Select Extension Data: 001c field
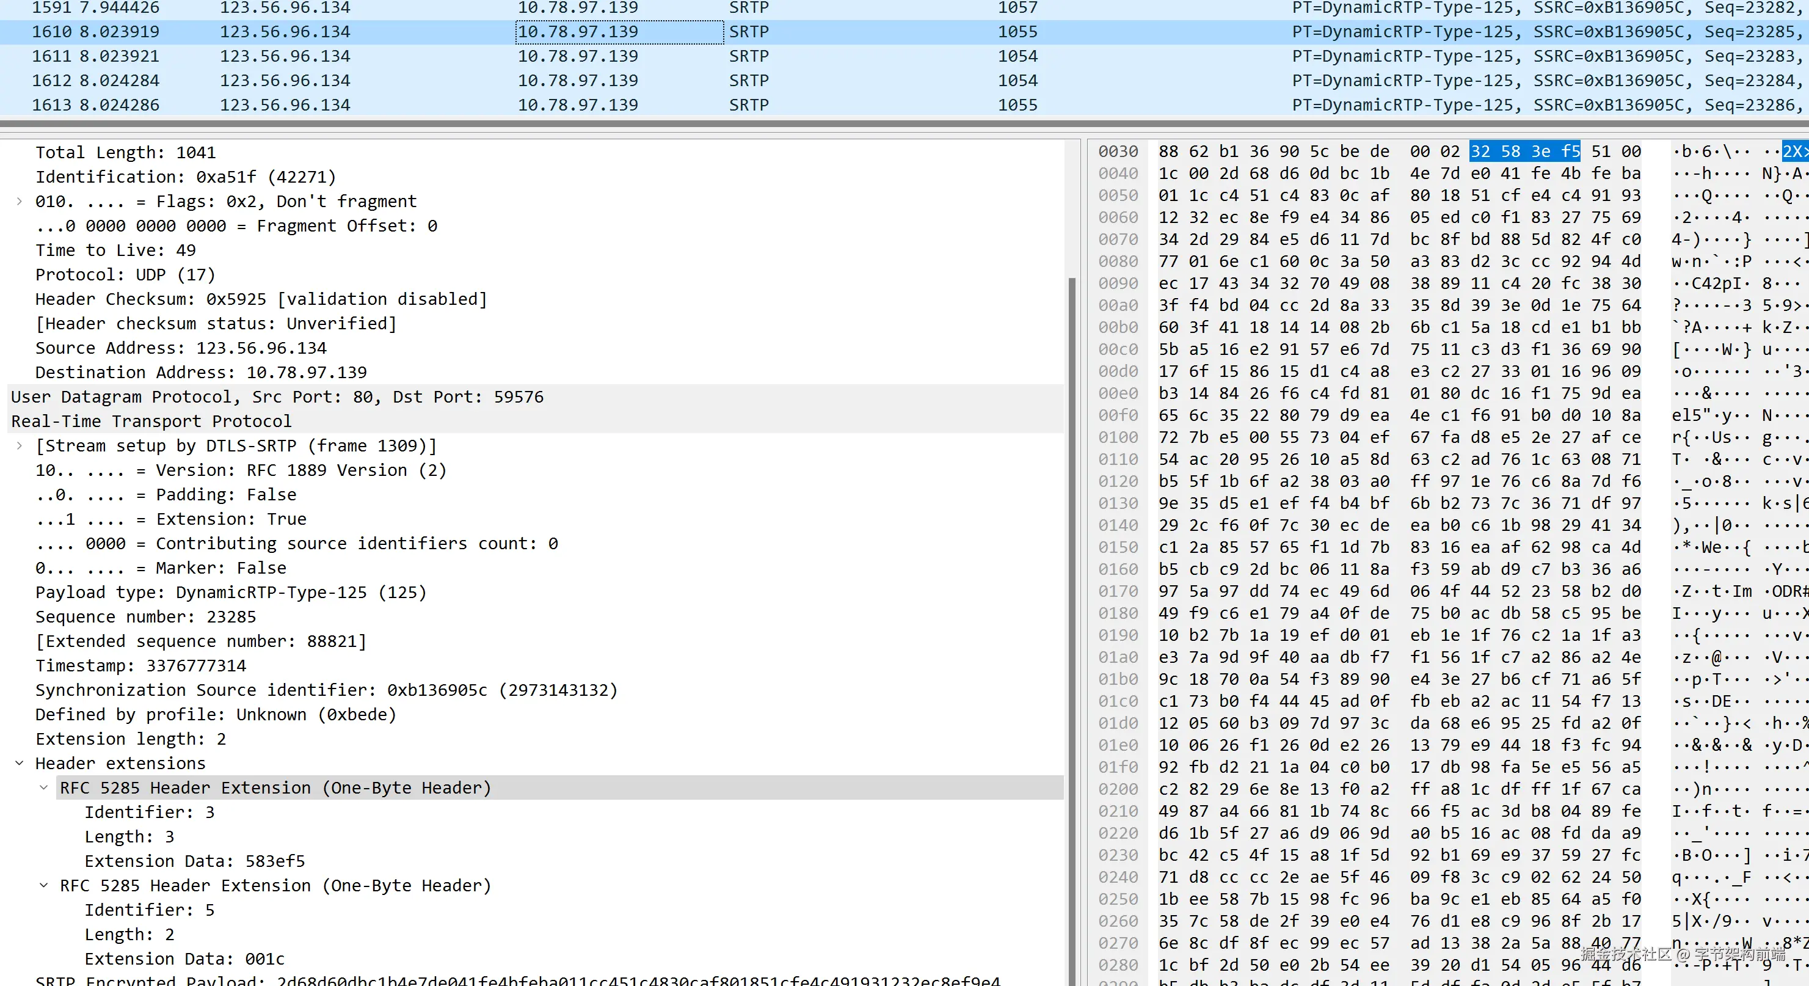This screenshot has width=1809, height=986. coord(184,959)
